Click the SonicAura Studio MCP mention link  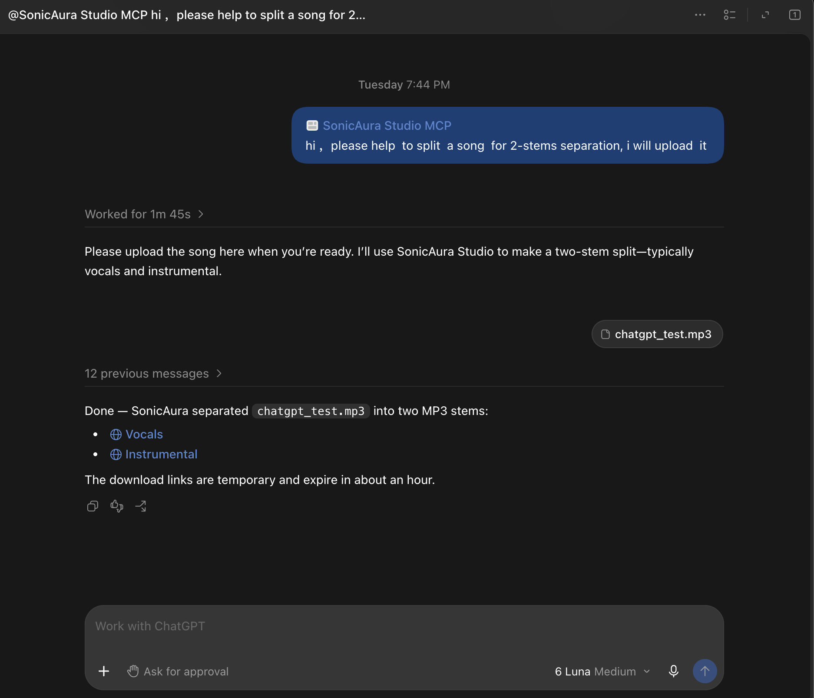(387, 125)
